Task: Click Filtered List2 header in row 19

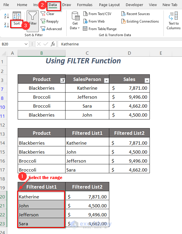Action: 87,187
